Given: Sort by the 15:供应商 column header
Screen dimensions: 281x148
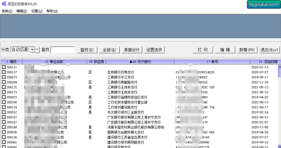Looking at the screenshot, I should pos(97,62).
